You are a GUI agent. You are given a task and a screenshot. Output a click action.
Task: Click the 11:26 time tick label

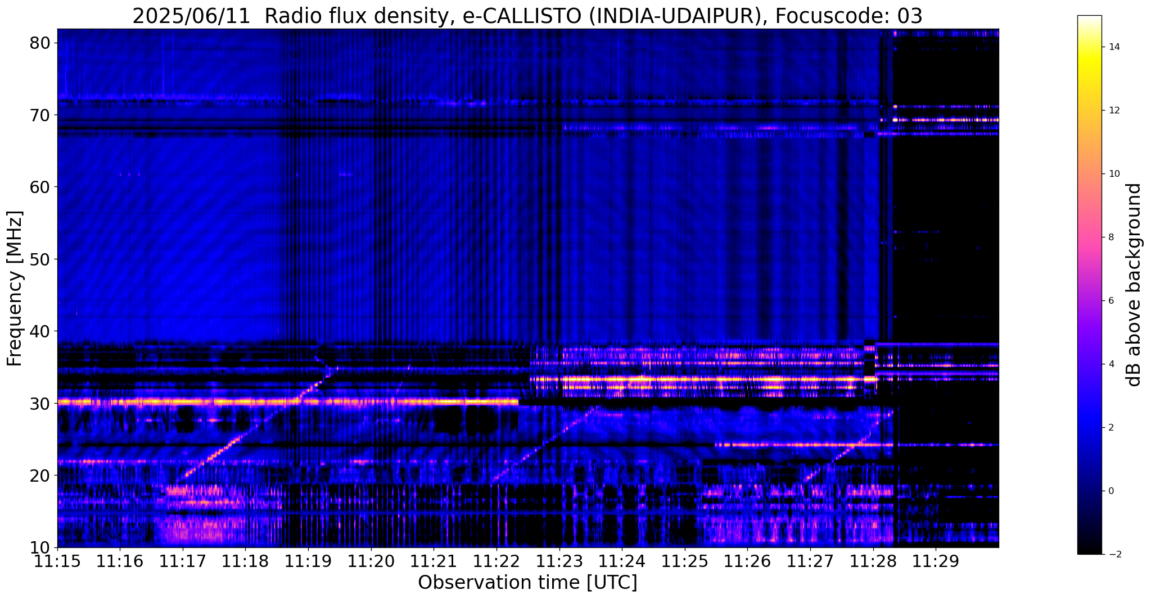pos(747,561)
